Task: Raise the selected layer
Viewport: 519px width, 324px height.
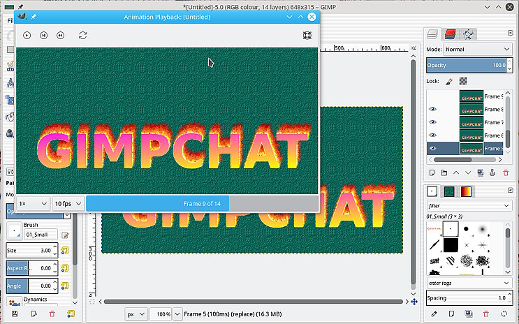Action: [456, 172]
